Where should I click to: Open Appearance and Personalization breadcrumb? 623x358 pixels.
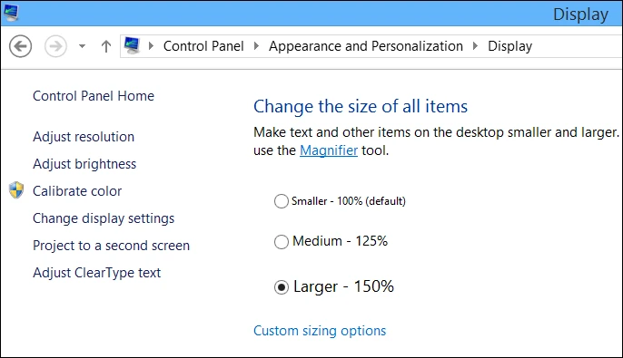tap(366, 46)
